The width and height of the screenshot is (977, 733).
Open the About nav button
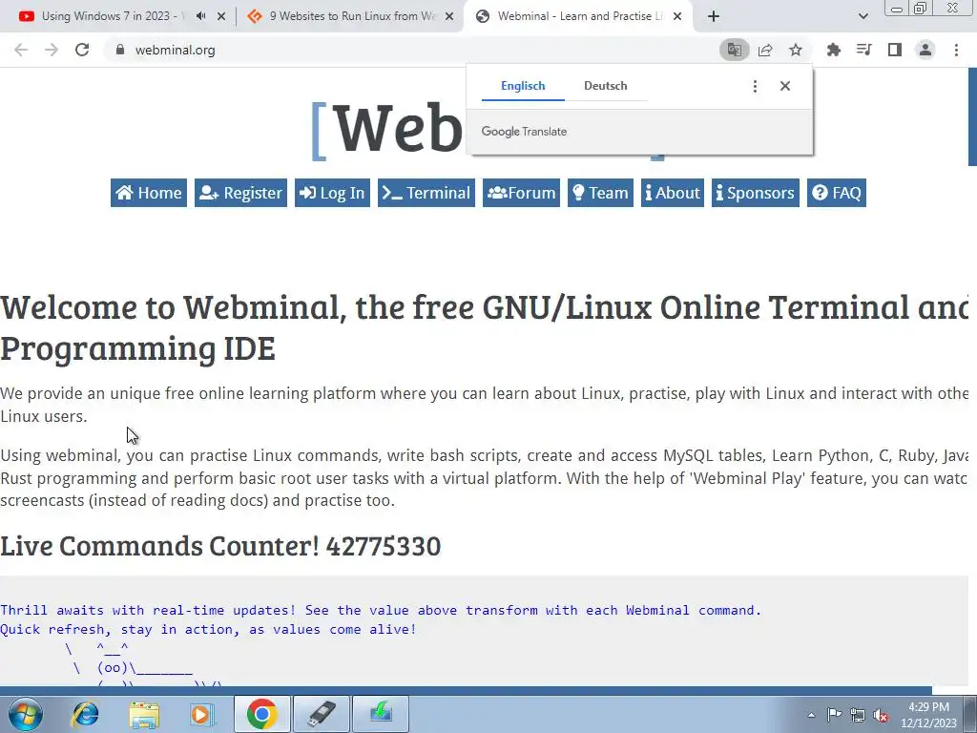(673, 193)
